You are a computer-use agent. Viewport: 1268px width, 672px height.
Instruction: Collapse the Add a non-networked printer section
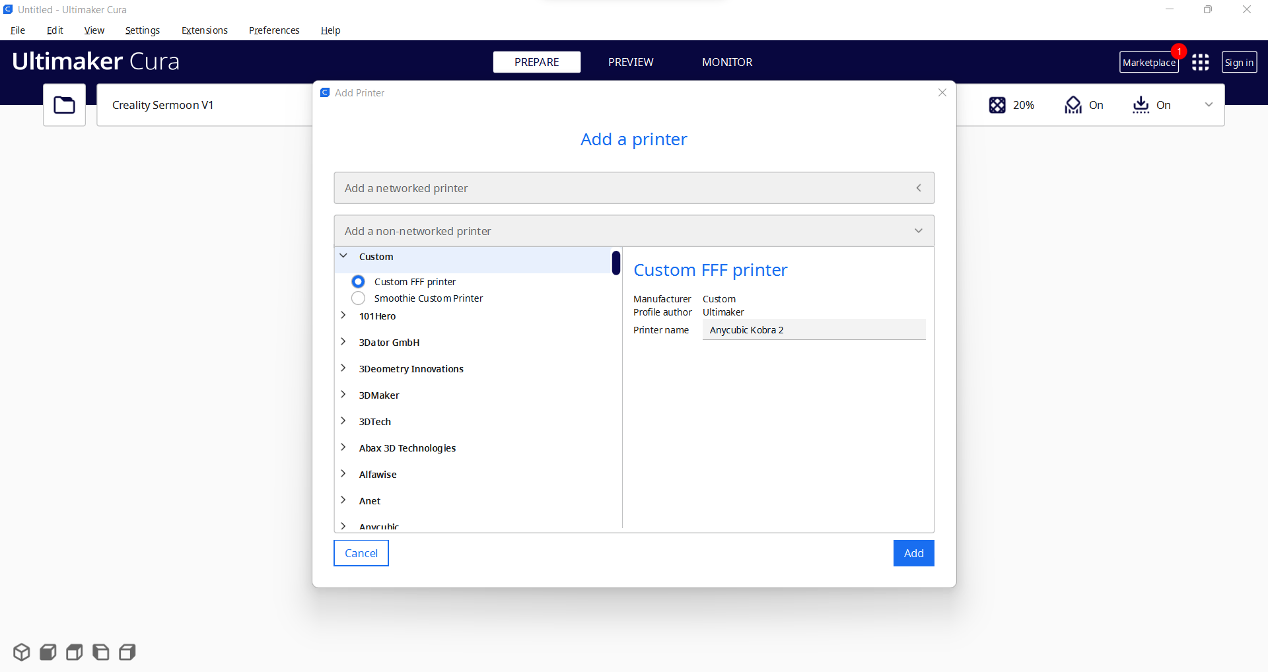pyautogui.click(x=634, y=231)
